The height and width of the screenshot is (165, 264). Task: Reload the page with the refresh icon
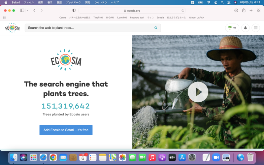183,11
